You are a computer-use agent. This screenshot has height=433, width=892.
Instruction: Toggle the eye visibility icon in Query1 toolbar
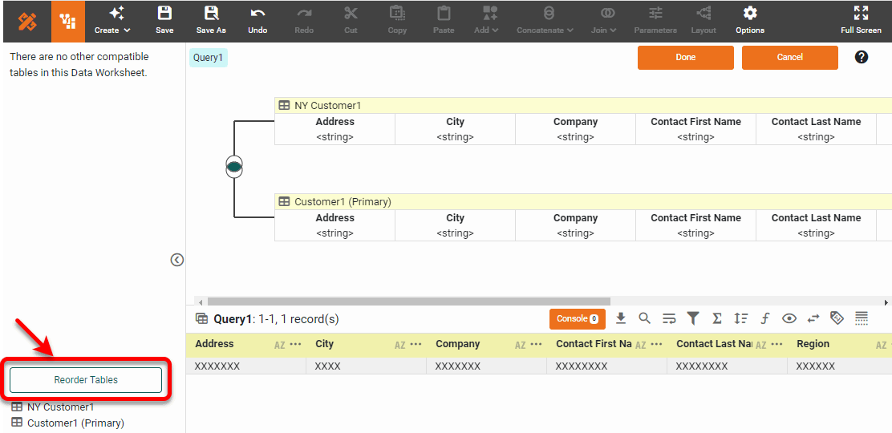pyautogui.click(x=789, y=318)
